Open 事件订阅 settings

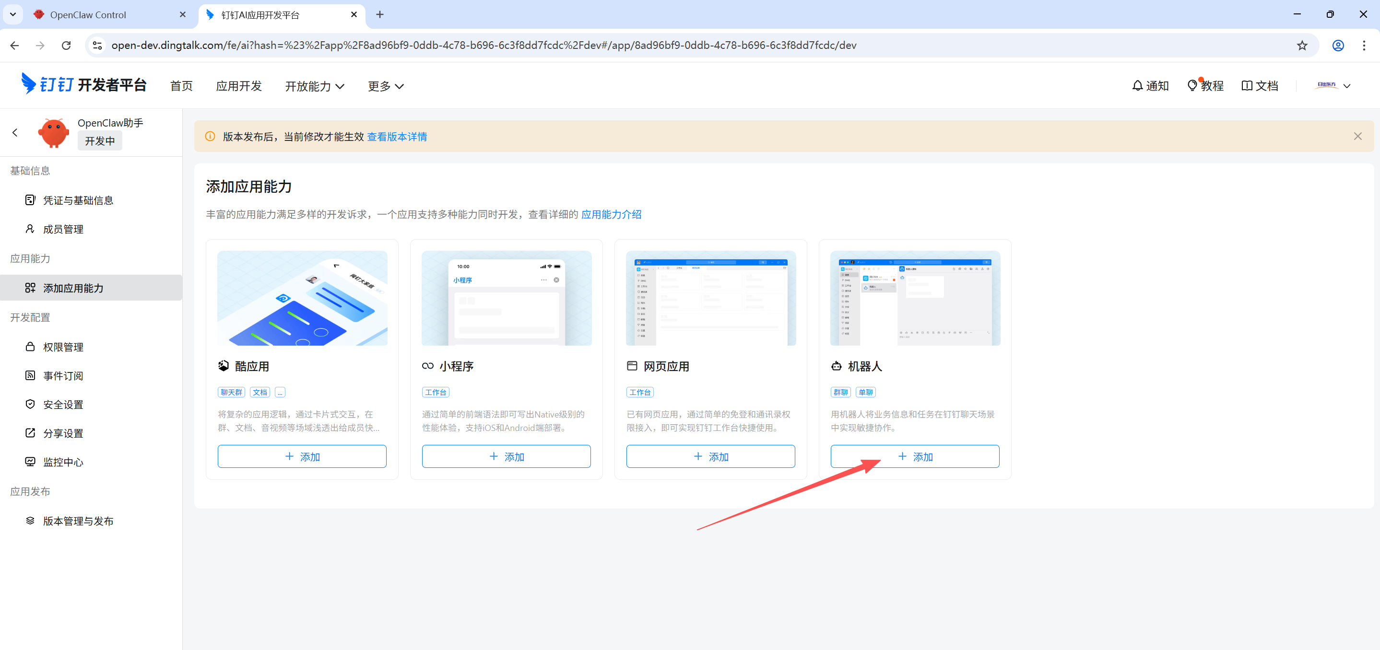63,375
